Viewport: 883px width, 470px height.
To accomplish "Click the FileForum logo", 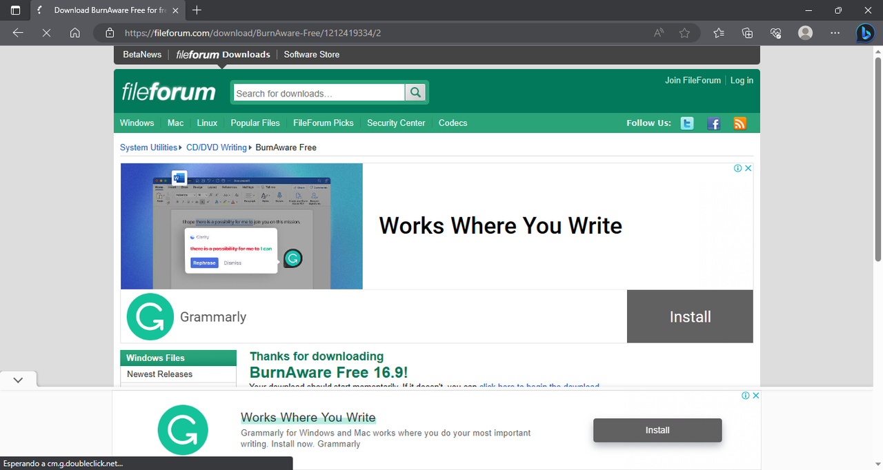I will point(168,92).
